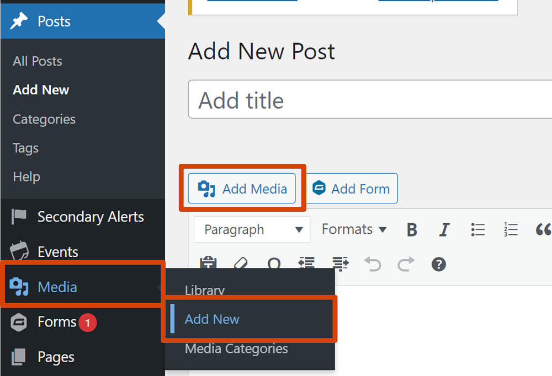Click the Add Media button
Screen dimensions: 552x376
click(x=242, y=189)
